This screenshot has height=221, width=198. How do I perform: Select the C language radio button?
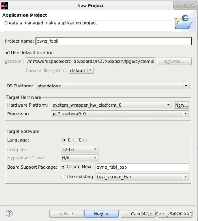64,140
